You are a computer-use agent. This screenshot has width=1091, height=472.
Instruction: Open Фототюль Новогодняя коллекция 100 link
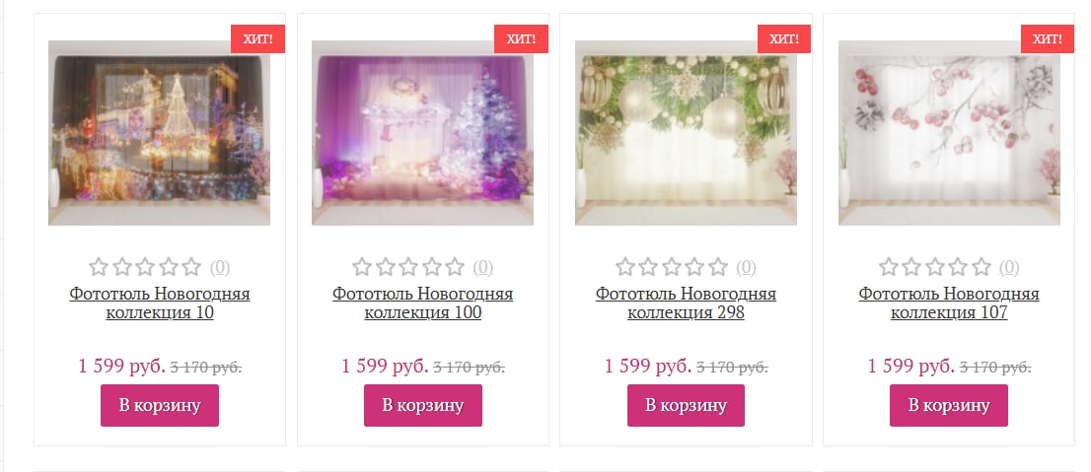423,303
